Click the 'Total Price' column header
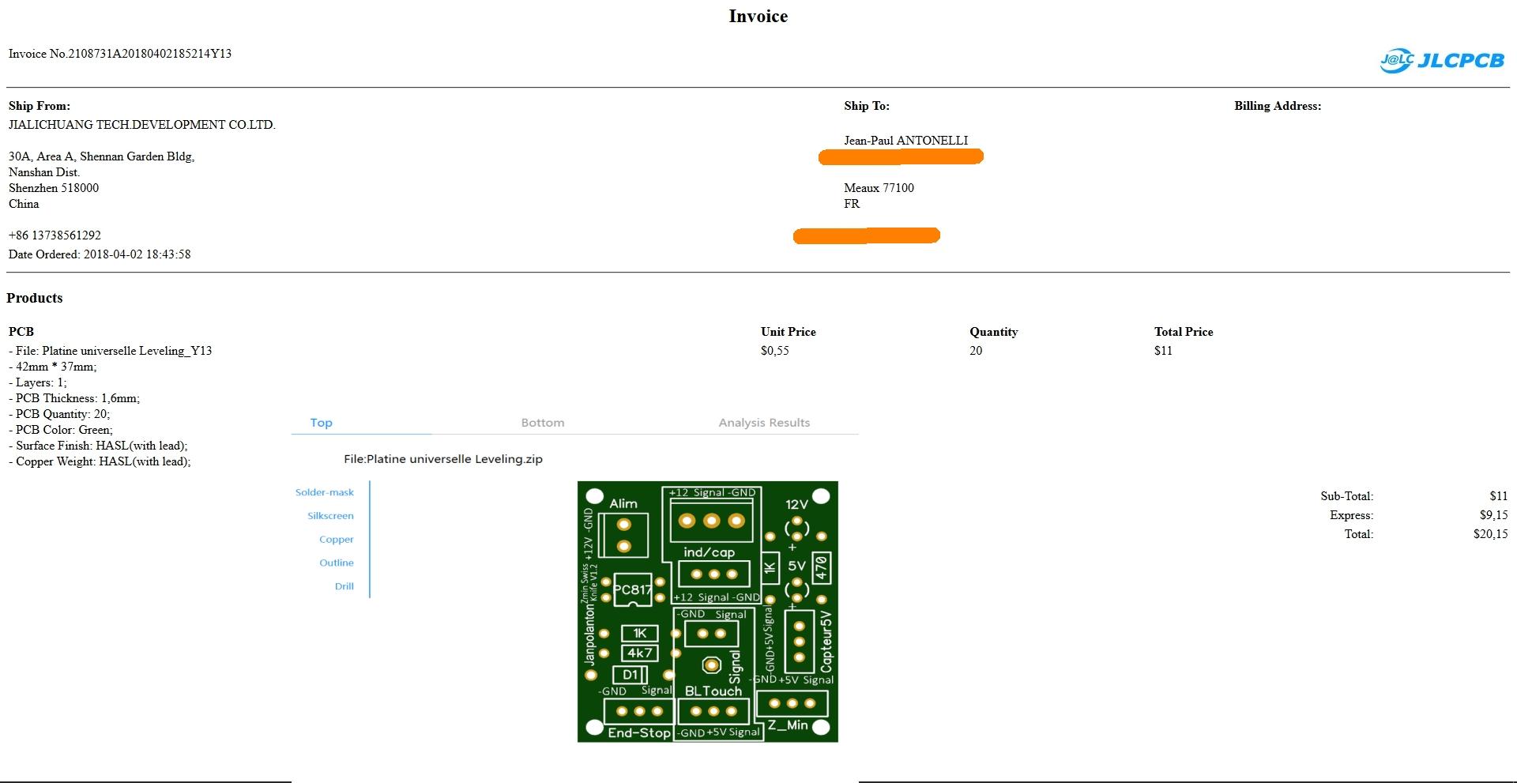The width and height of the screenshot is (1517, 783). pos(1184,332)
